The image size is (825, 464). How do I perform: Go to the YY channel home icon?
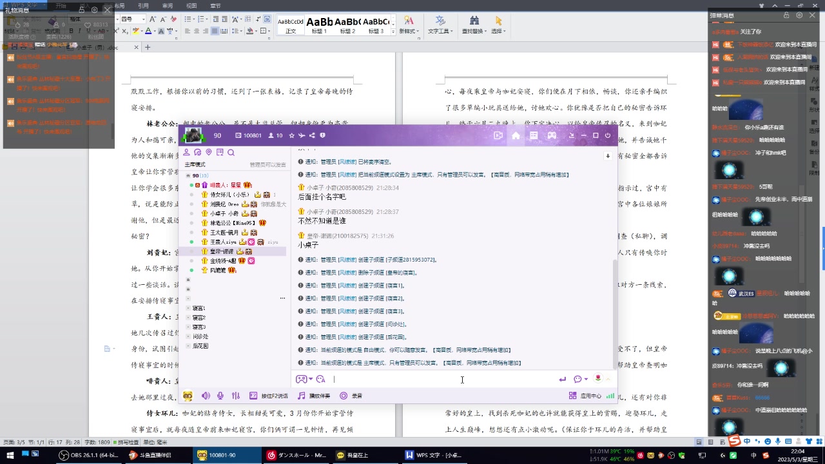[516, 135]
